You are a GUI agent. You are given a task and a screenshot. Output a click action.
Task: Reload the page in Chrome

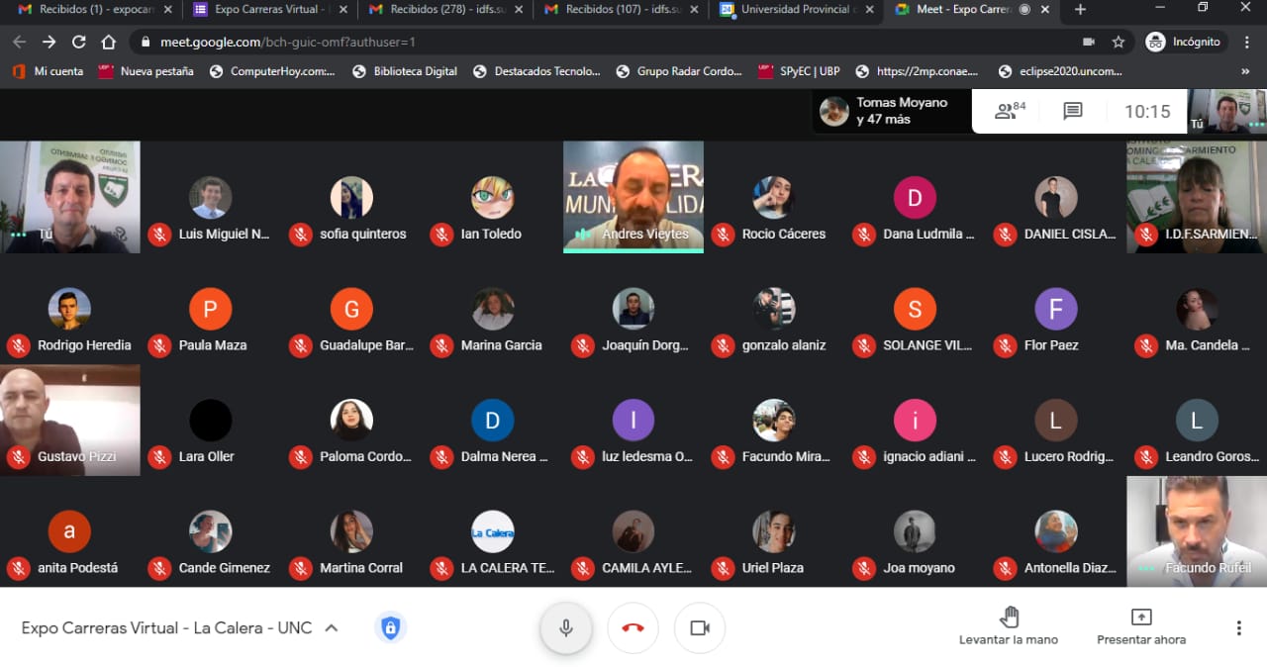[79, 43]
